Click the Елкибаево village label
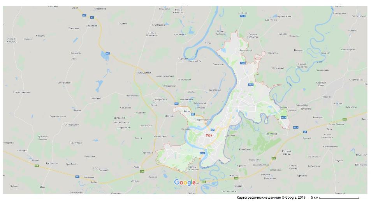The height and width of the screenshot is (201, 371). tap(245, 150)
